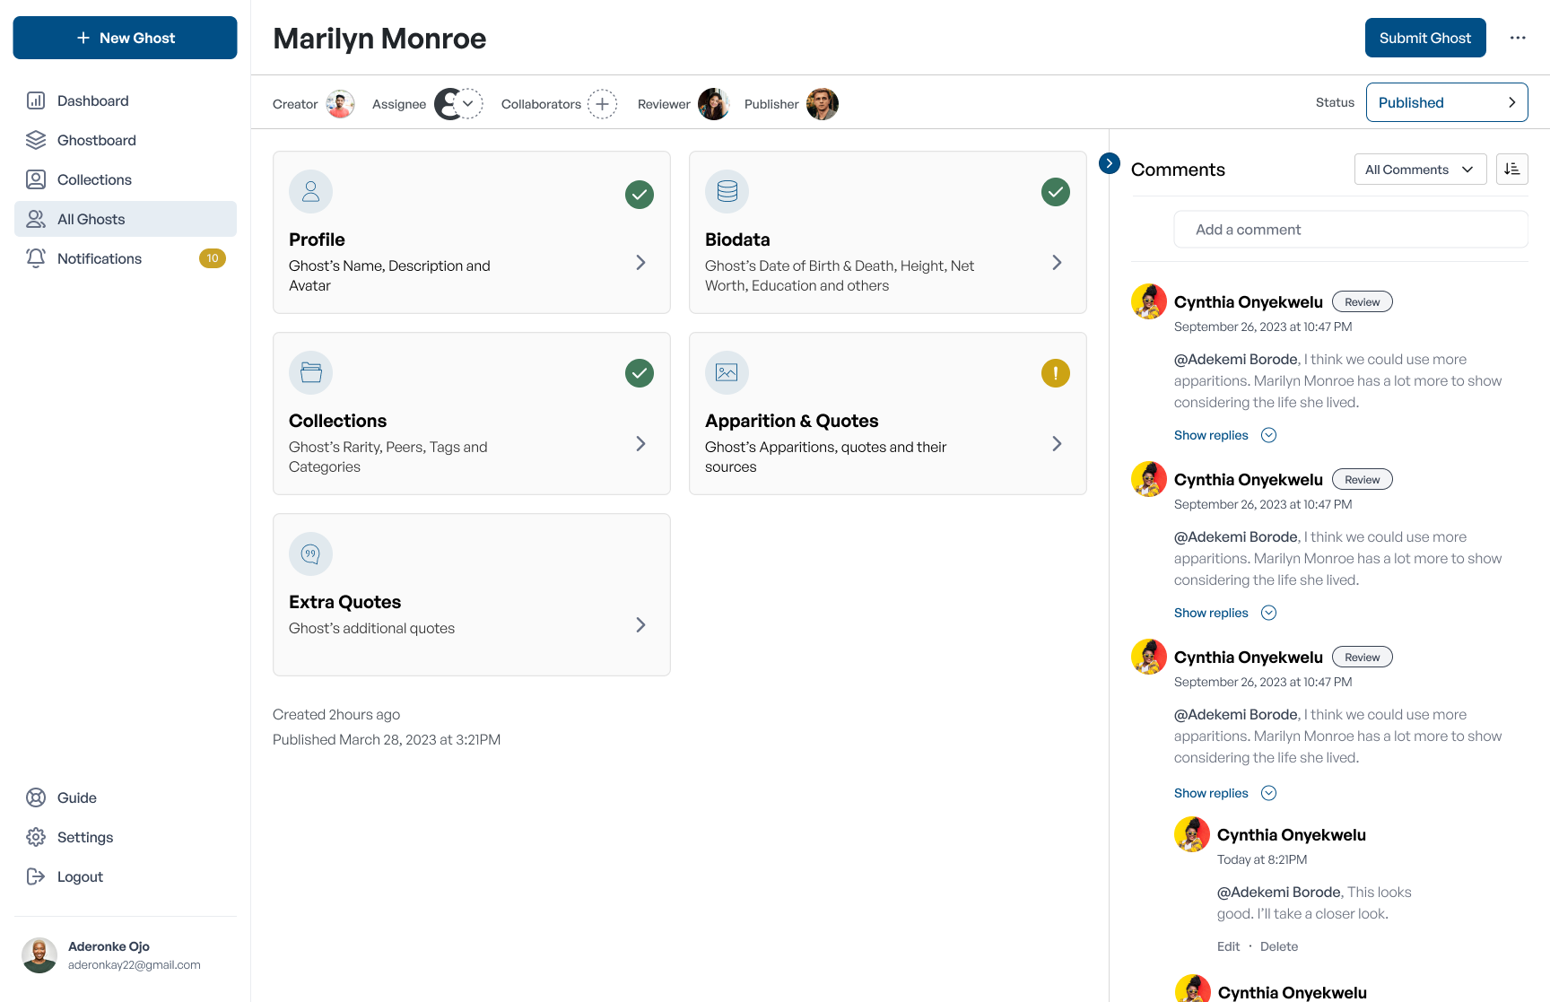
Task: Open Ghostboard via its layers icon
Action: tap(36, 140)
